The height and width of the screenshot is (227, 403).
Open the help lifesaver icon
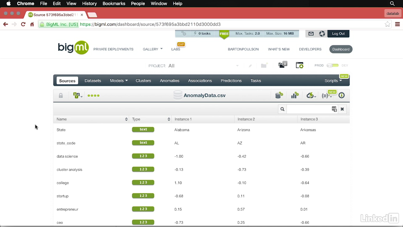pos(322,34)
